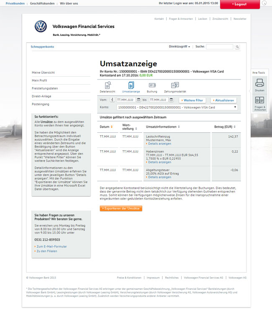Open the Buchung booking icon

[x=152, y=85]
